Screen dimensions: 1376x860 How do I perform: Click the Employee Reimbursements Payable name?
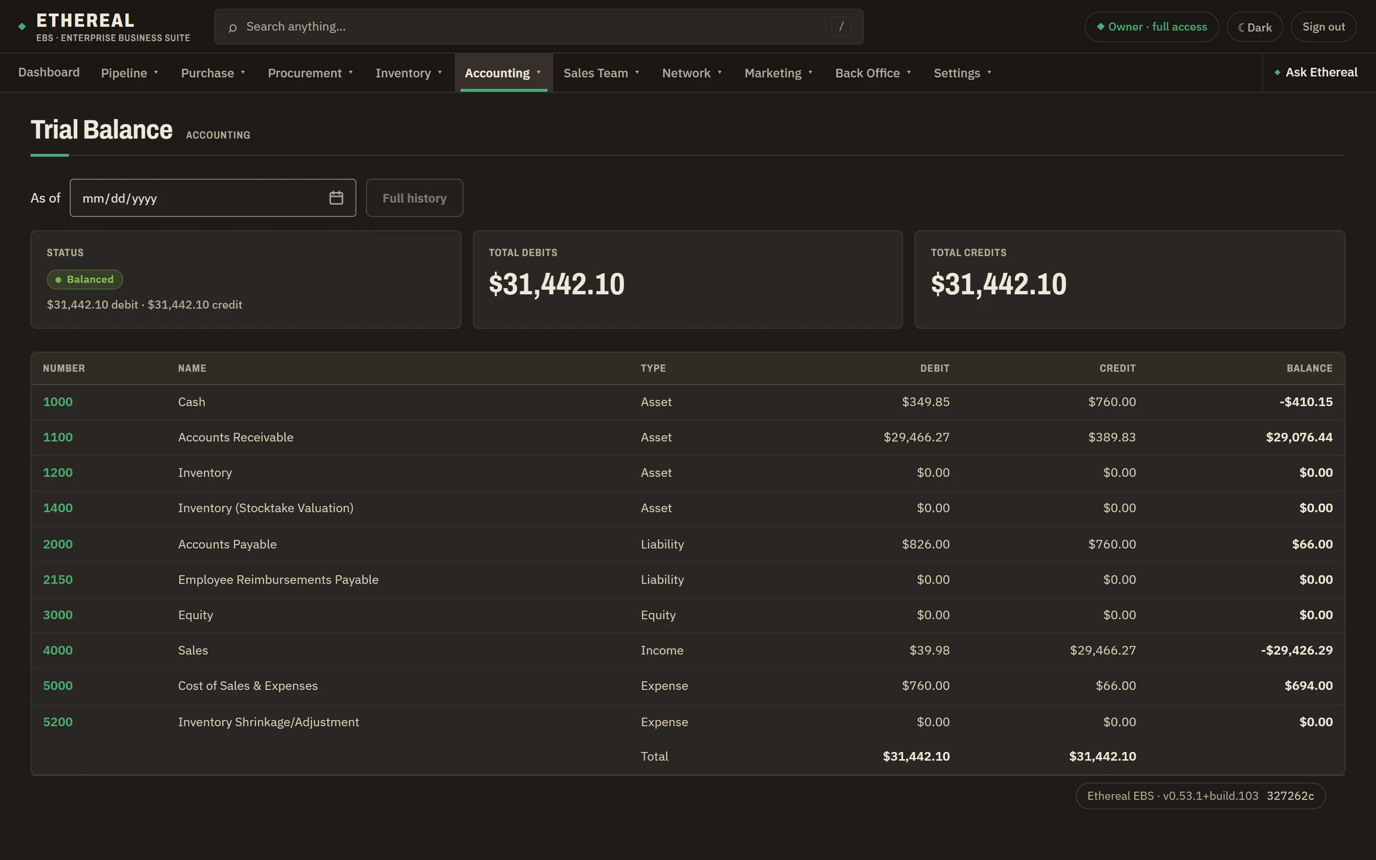(x=278, y=580)
